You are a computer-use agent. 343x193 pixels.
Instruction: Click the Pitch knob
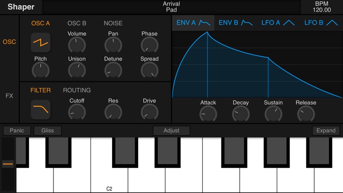click(40, 70)
